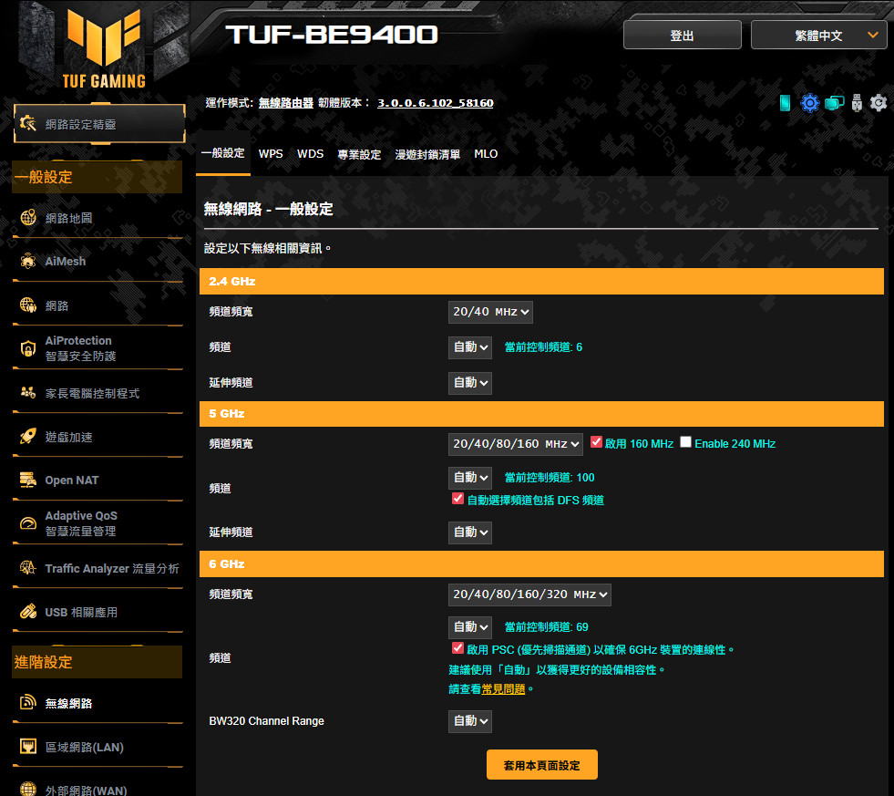Open the 2.4 GHz 頻道頻寬 dropdown
Screen dimensions: 894x796
click(x=490, y=312)
